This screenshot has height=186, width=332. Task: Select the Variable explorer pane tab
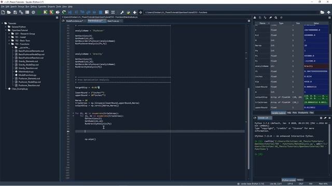pos(279,113)
